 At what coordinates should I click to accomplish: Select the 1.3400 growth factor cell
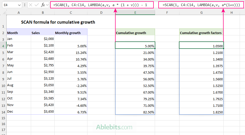coord(201,59)
